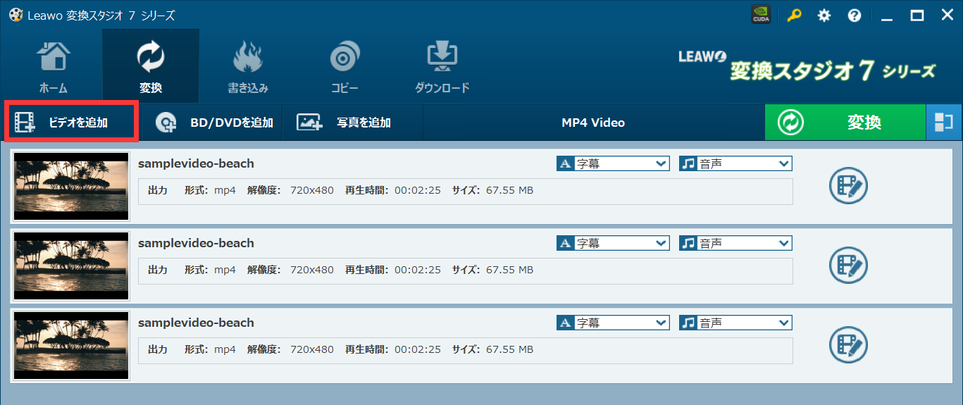963x405 pixels.
Task: Open help via question mark icon
Action: pyautogui.click(x=855, y=15)
